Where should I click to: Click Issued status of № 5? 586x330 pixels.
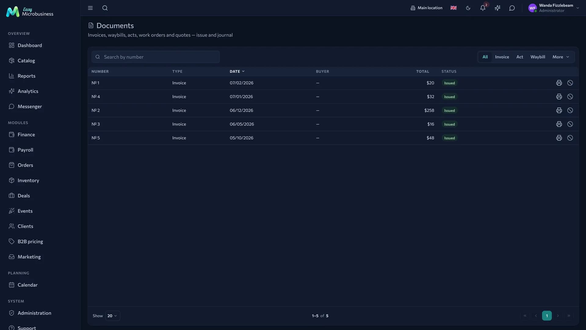(449, 138)
